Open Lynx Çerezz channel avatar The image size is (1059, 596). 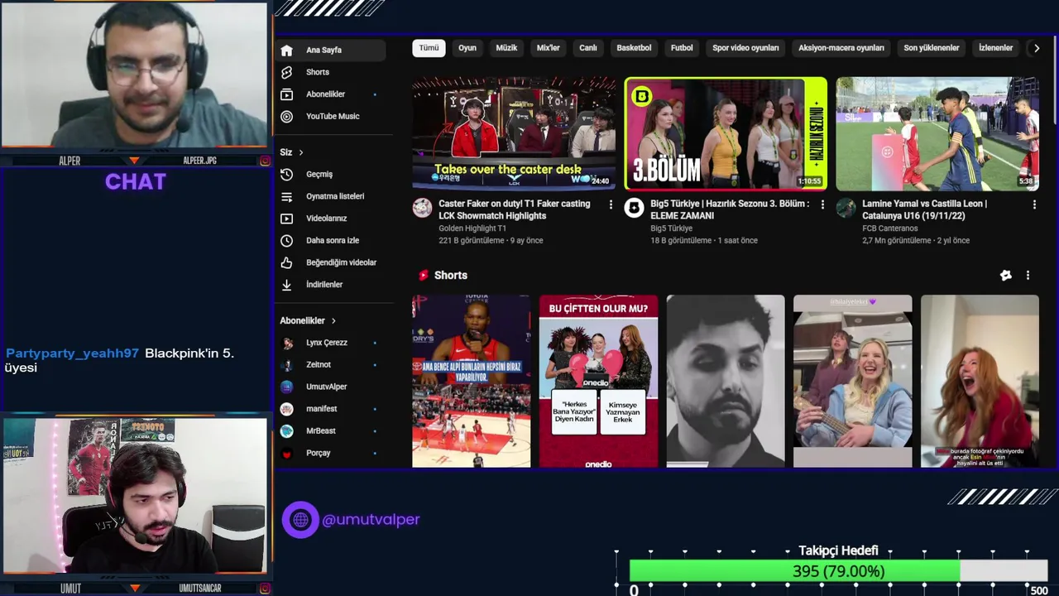pos(286,343)
